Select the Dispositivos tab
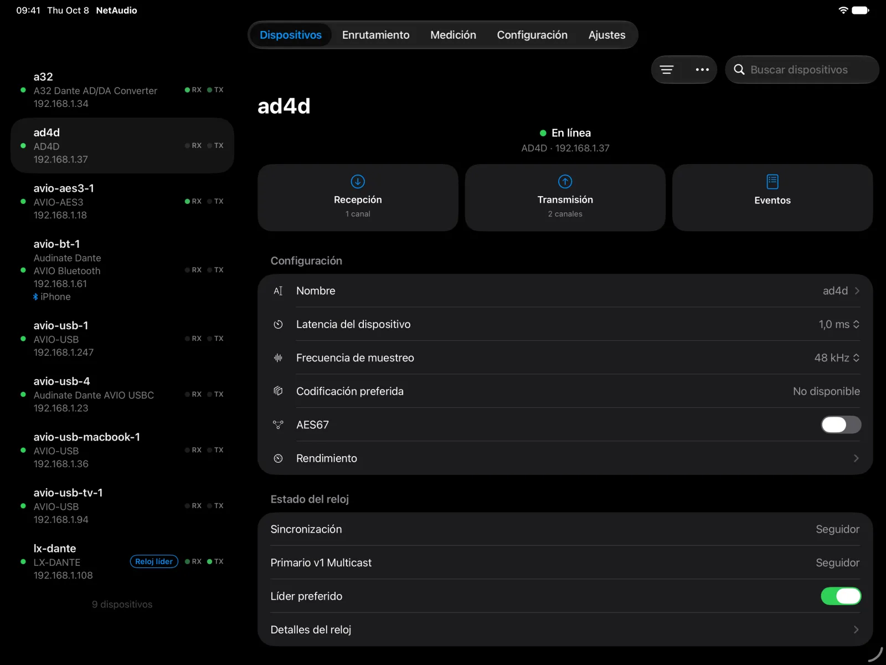886x665 pixels. pos(291,35)
